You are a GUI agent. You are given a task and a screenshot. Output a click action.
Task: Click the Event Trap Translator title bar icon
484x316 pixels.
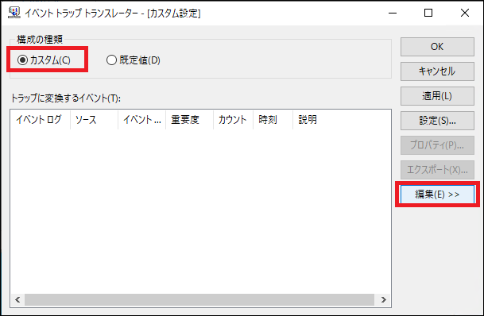click(14, 13)
